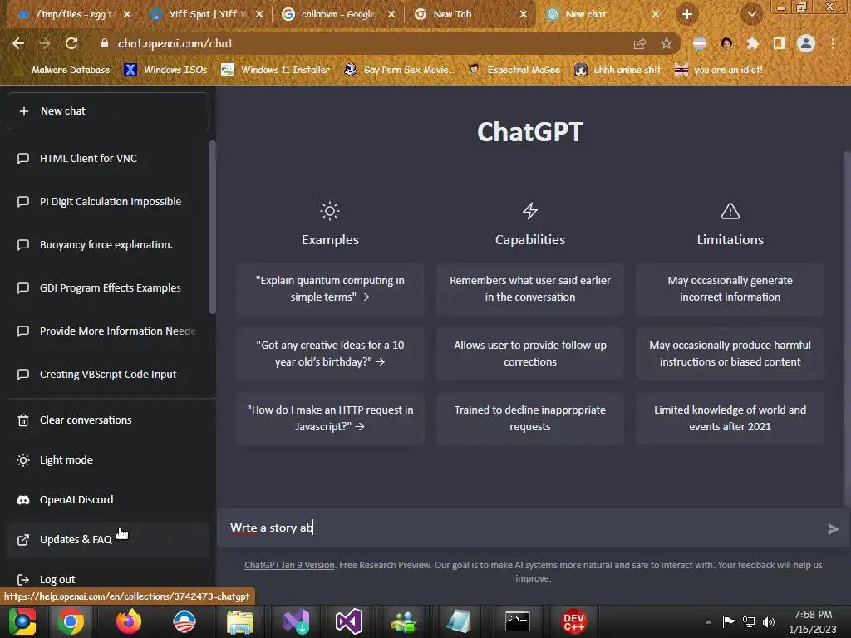851x638 pixels.
Task: Open the HTML Client for VNC conversation
Action: coord(107,159)
